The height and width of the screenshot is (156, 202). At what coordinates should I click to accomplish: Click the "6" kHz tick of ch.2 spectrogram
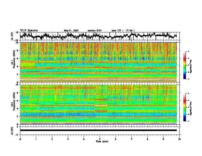coord(18,101)
